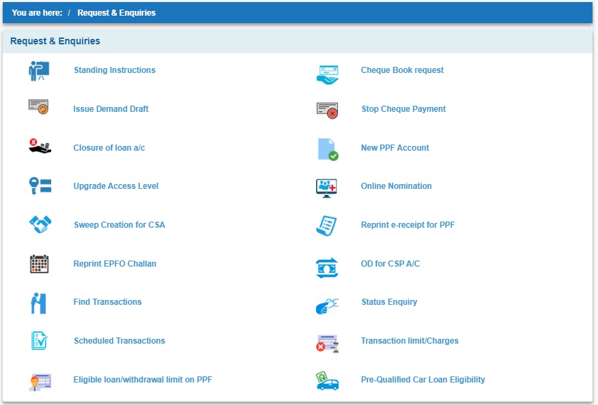Open the New PPF Account link
598x405 pixels.
[x=395, y=148]
